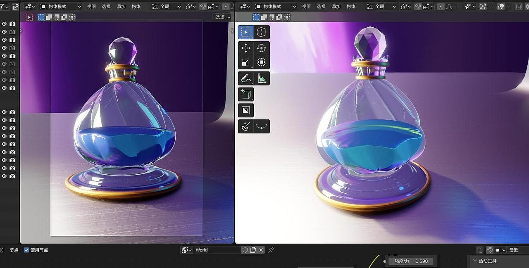Toggle snapping in left viewport header

[203, 7]
